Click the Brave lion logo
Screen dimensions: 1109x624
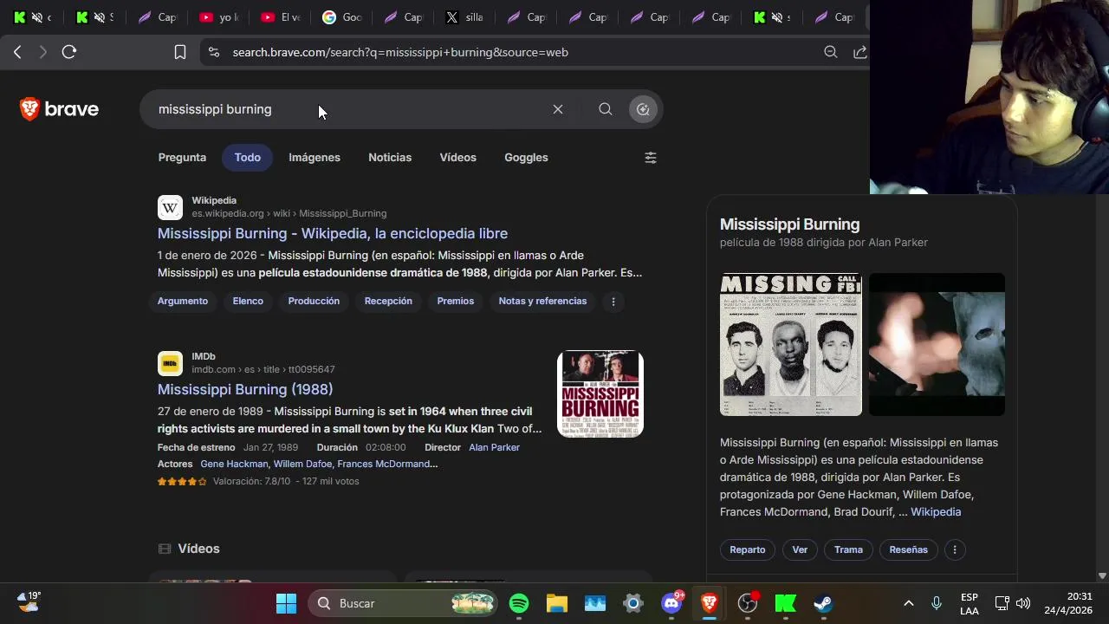tap(30, 109)
